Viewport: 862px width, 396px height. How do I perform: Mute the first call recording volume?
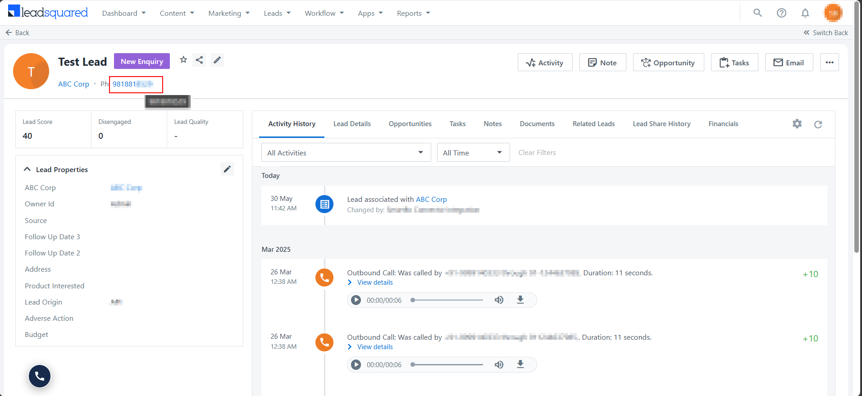tap(499, 300)
